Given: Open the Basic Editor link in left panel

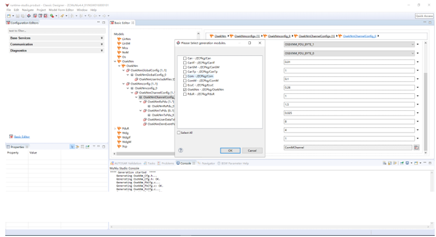Looking at the screenshot, I should (x=22, y=137).
